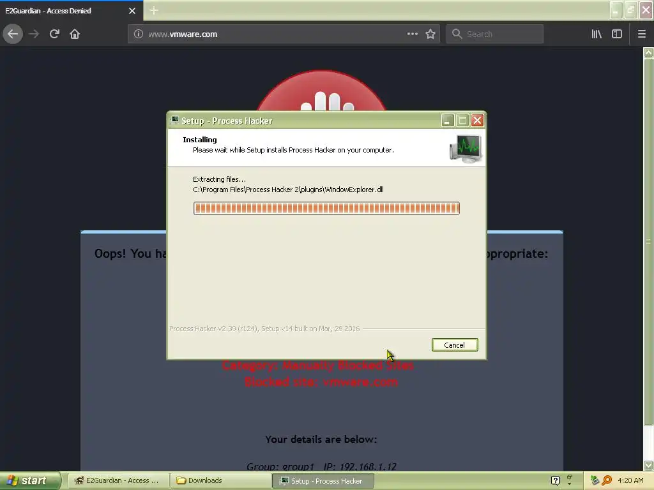Reload the vmware.com page
654x490 pixels.
(x=54, y=34)
